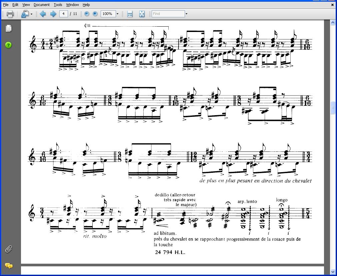Click the "ad libitum." text
Image resolution: width=337 pixels, height=276 pixels.
[x=165, y=233]
